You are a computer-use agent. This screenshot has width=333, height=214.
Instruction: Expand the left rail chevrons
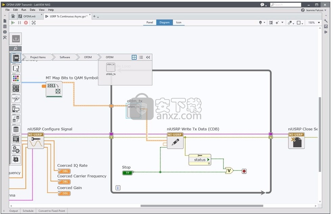pyautogui.click(x=5, y=16)
